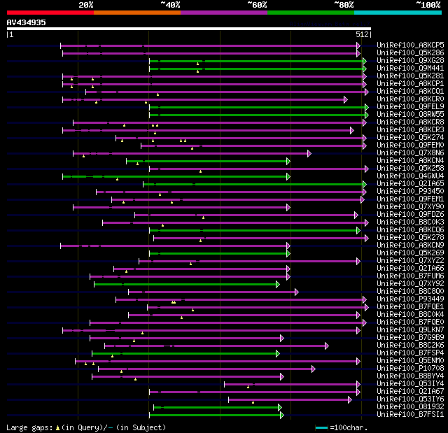Click the arrow end of O81932 alignment

(280, 408)
